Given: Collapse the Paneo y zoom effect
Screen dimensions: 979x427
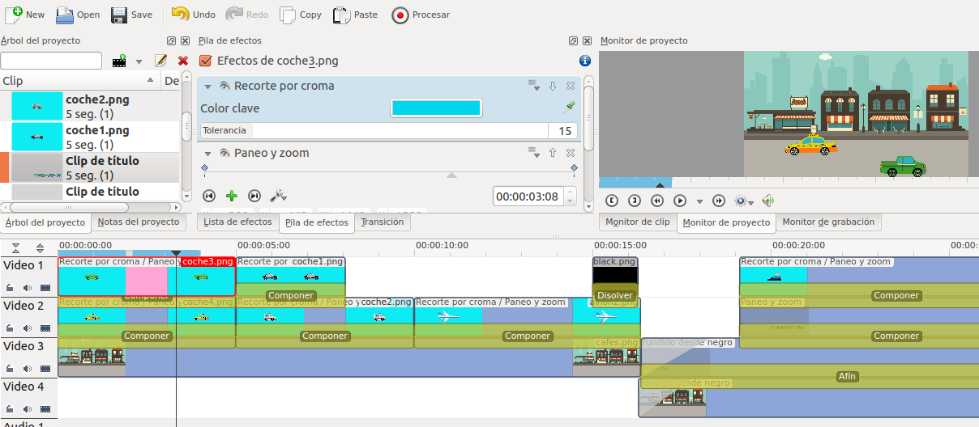Looking at the screenshot, I should click(207, 154).
